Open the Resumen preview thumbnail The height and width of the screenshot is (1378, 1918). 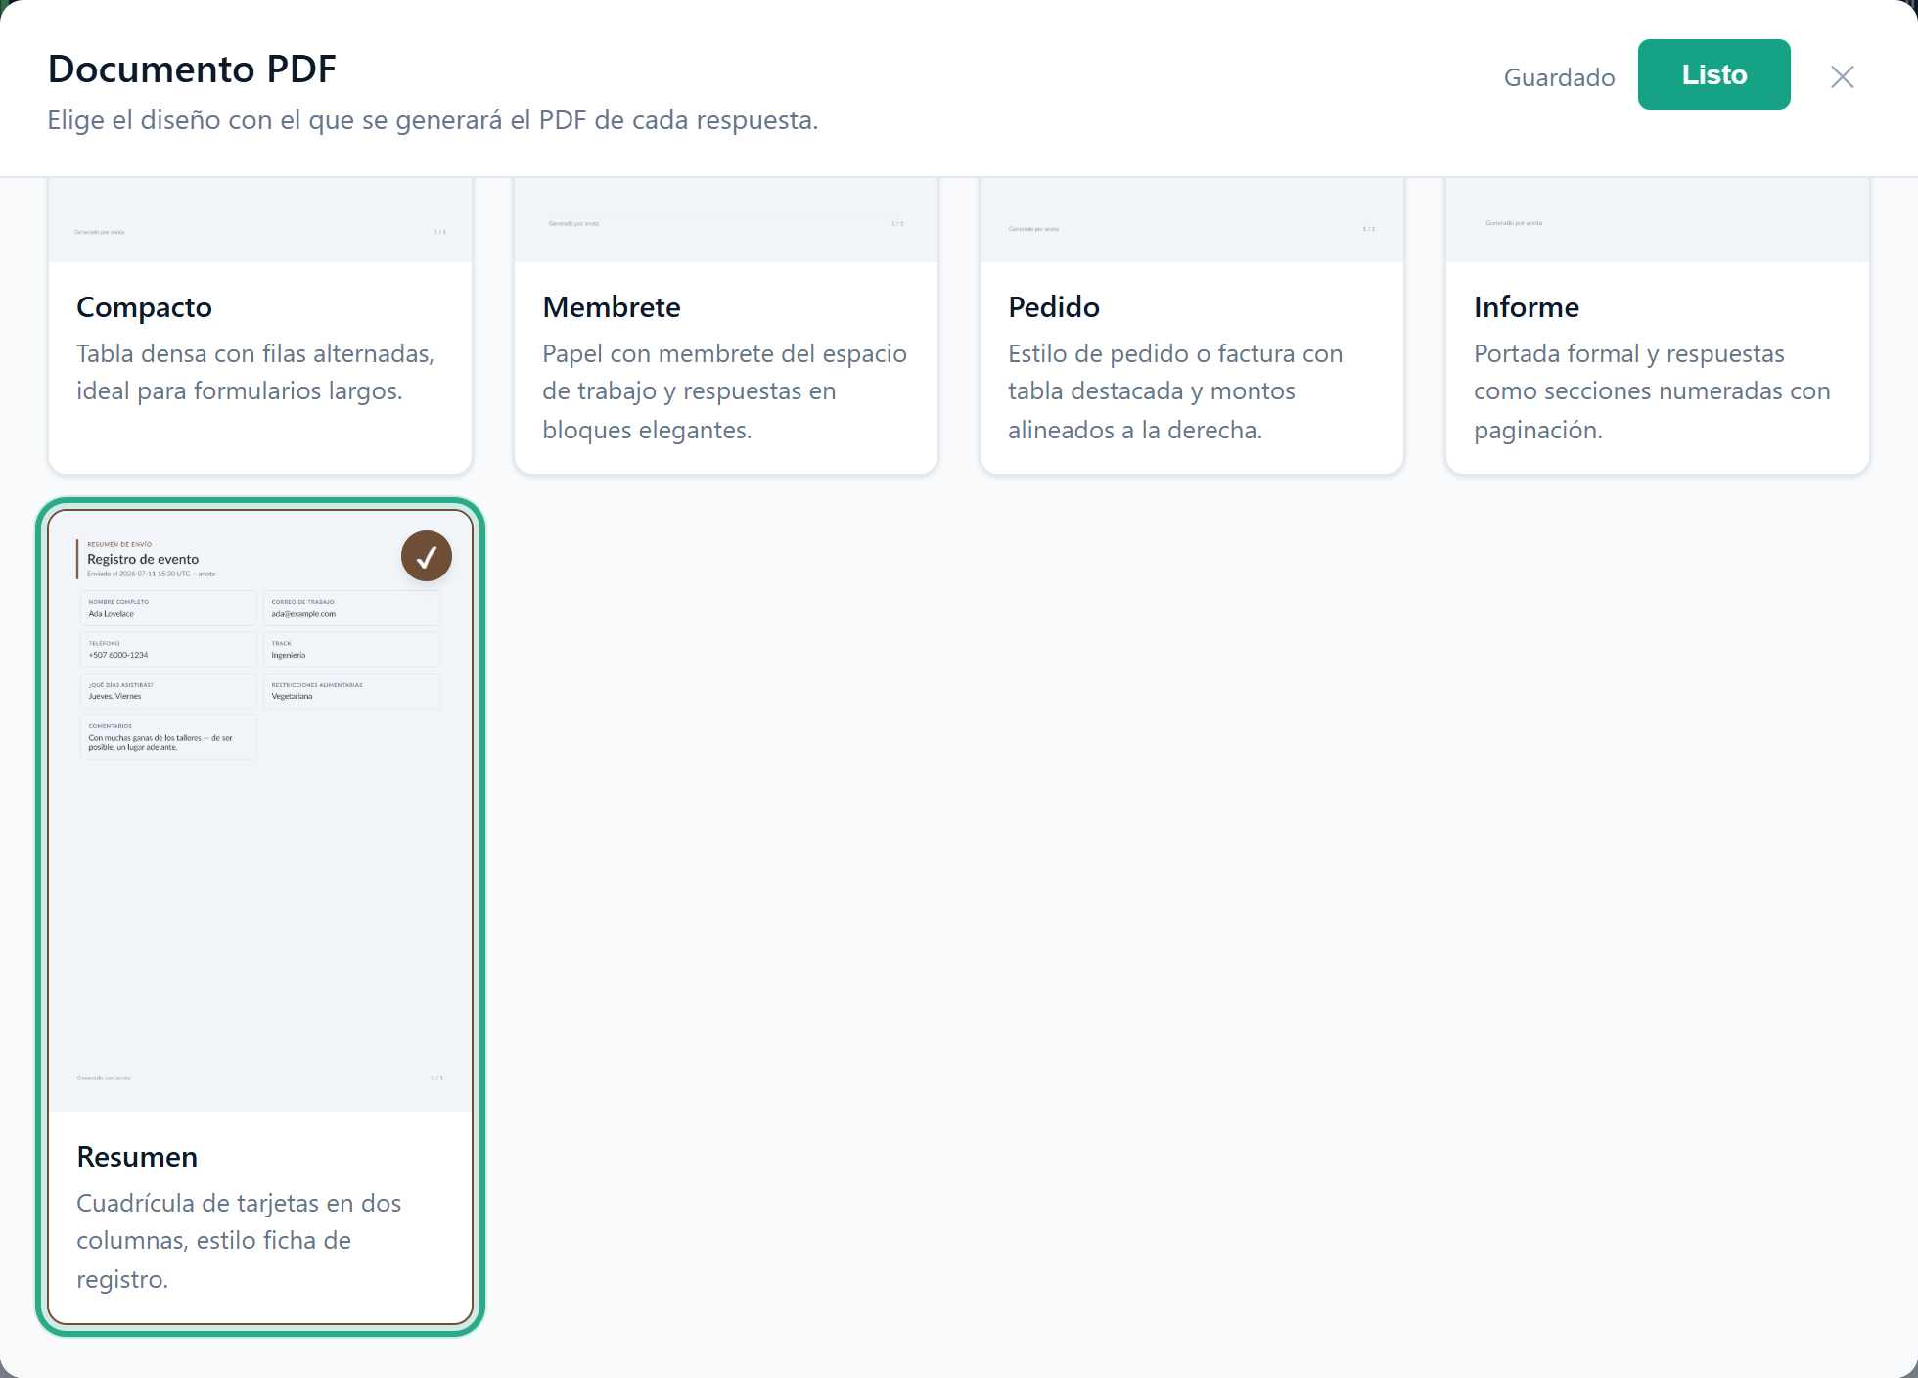(260, 811)
